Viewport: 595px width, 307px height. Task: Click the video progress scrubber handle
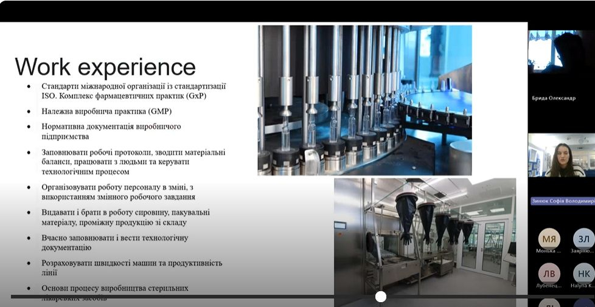[x=381, y=297]
